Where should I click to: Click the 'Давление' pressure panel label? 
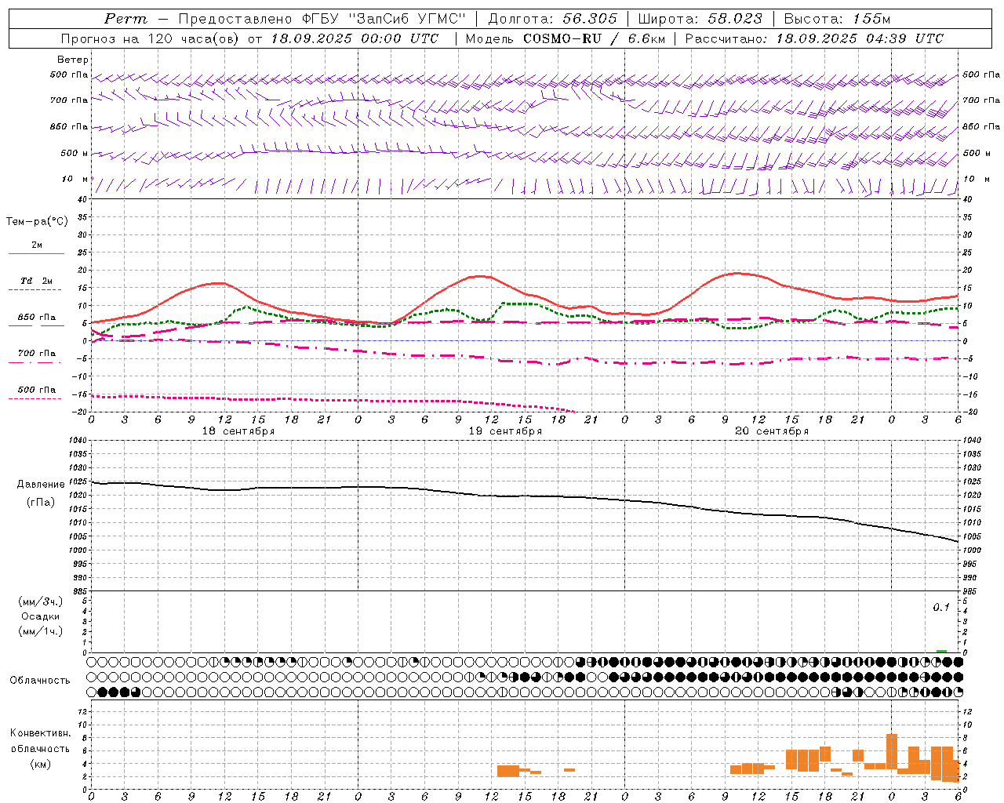click(x=41, y=485)
